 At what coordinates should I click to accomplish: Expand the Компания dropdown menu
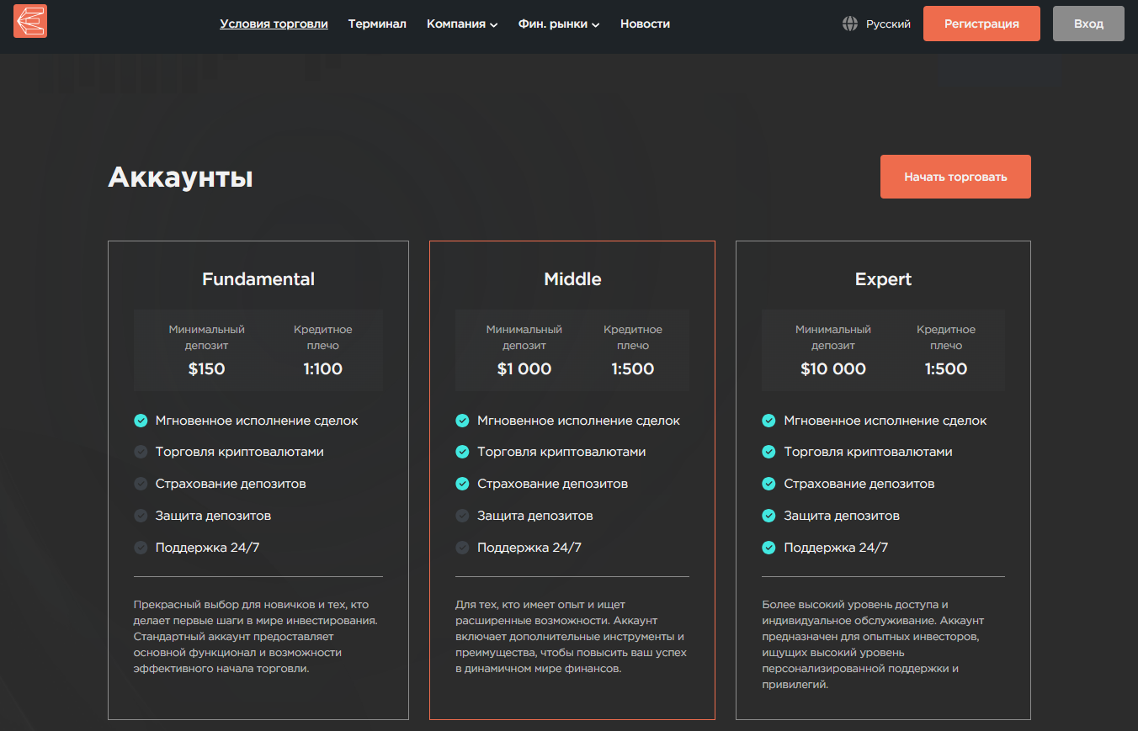462,24
